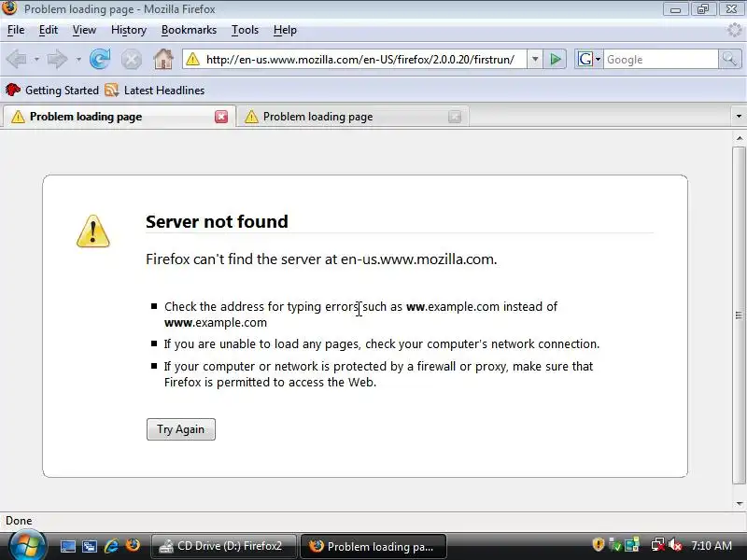Open the search engine selector dropdown
747x560 pixels.
point(598,60)
